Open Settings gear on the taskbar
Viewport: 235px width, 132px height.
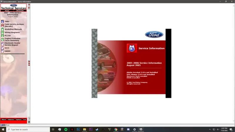click(x=135, y=129)
